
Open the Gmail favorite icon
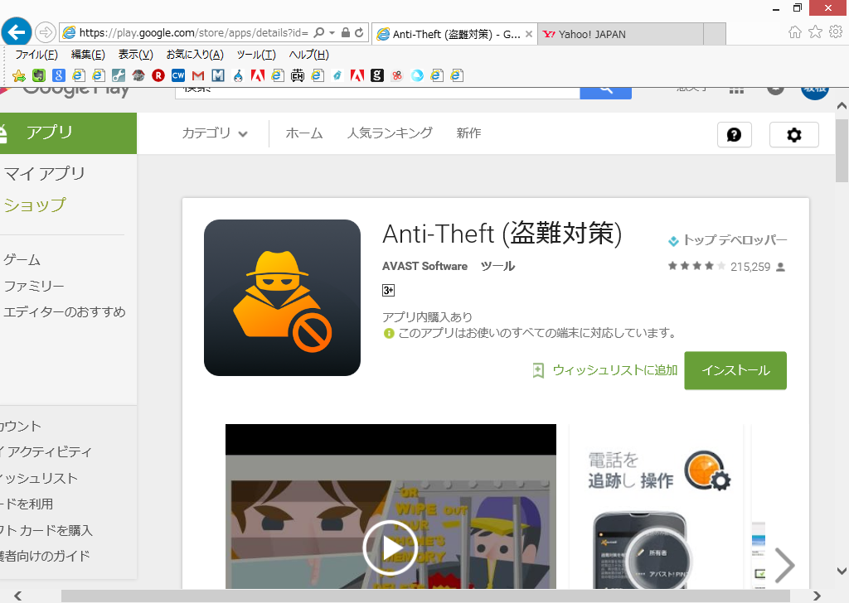198,75
